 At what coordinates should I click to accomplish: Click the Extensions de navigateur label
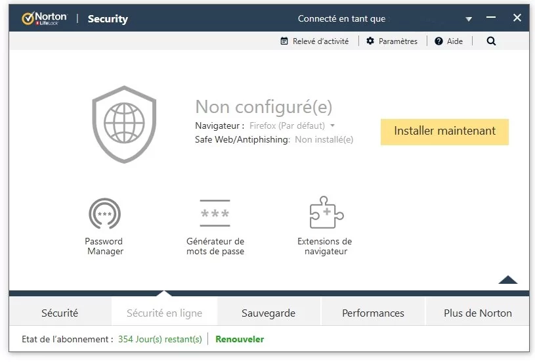[x=325, y=246]
